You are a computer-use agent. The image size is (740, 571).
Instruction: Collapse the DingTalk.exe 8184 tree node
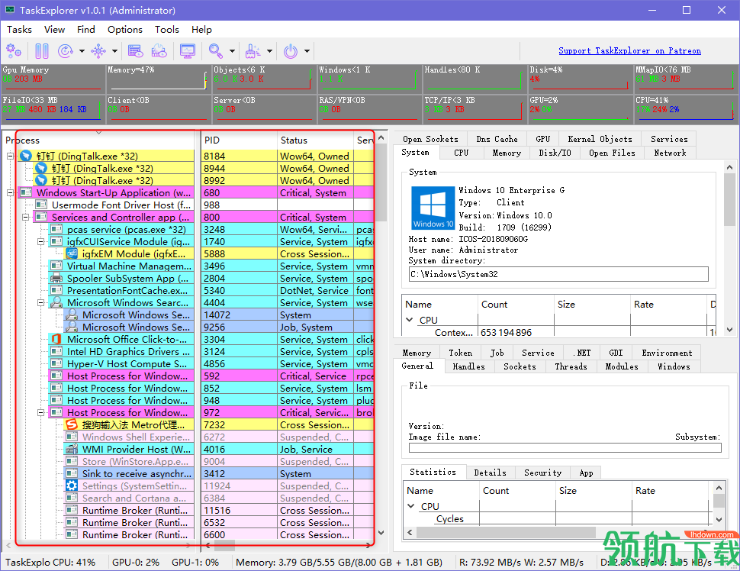11,156
